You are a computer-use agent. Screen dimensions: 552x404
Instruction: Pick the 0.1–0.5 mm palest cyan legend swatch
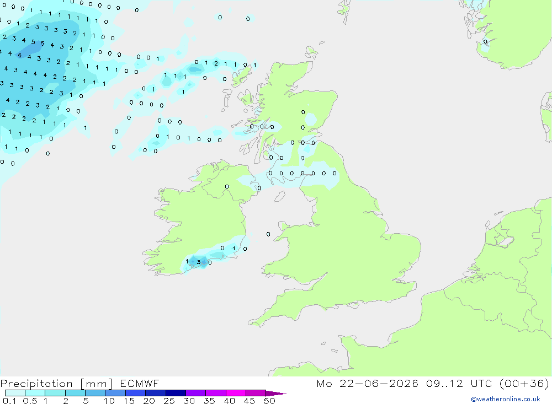15,393
